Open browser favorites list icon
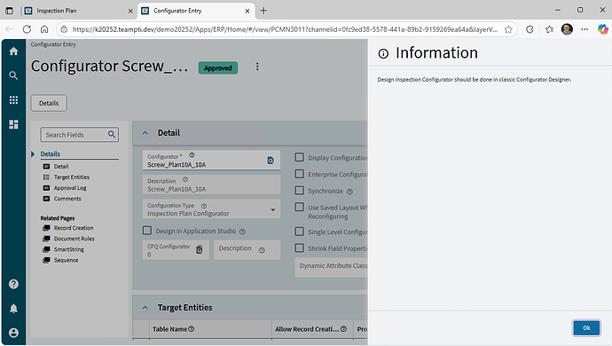This screenshot has width=612, height=346. (x=550, y=29)
